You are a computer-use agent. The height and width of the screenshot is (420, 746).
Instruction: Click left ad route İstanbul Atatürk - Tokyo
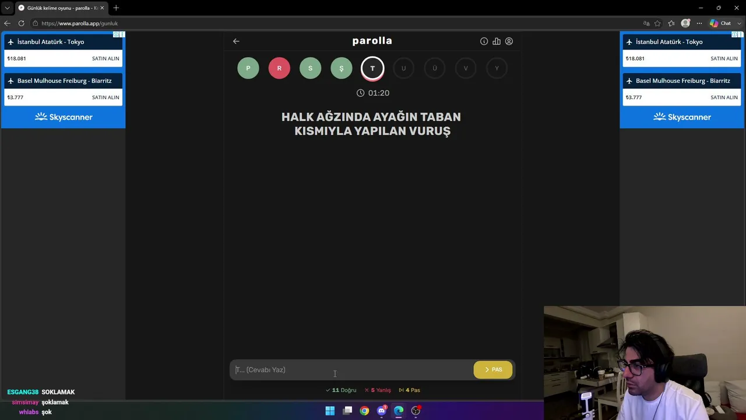(x=51, y=42)
